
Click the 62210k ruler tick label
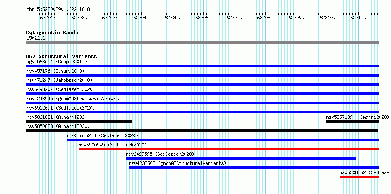327,18
